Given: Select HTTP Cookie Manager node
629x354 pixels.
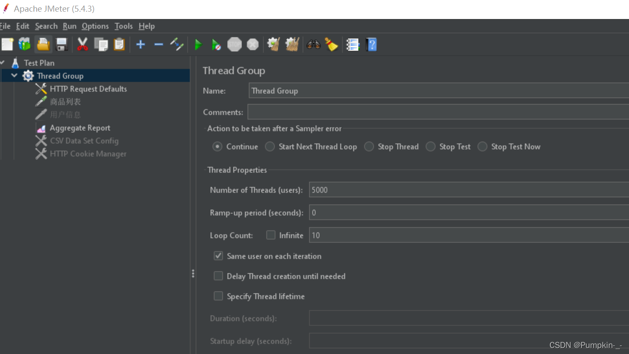Looking at the screenshot, I should 88,154.
